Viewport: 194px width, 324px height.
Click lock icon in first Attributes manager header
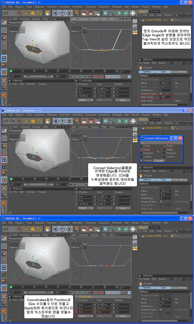(x=184, y=63)
